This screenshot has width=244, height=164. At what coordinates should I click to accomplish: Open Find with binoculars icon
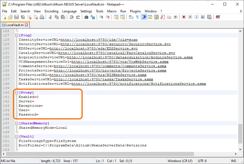click(x=86, y=17)
